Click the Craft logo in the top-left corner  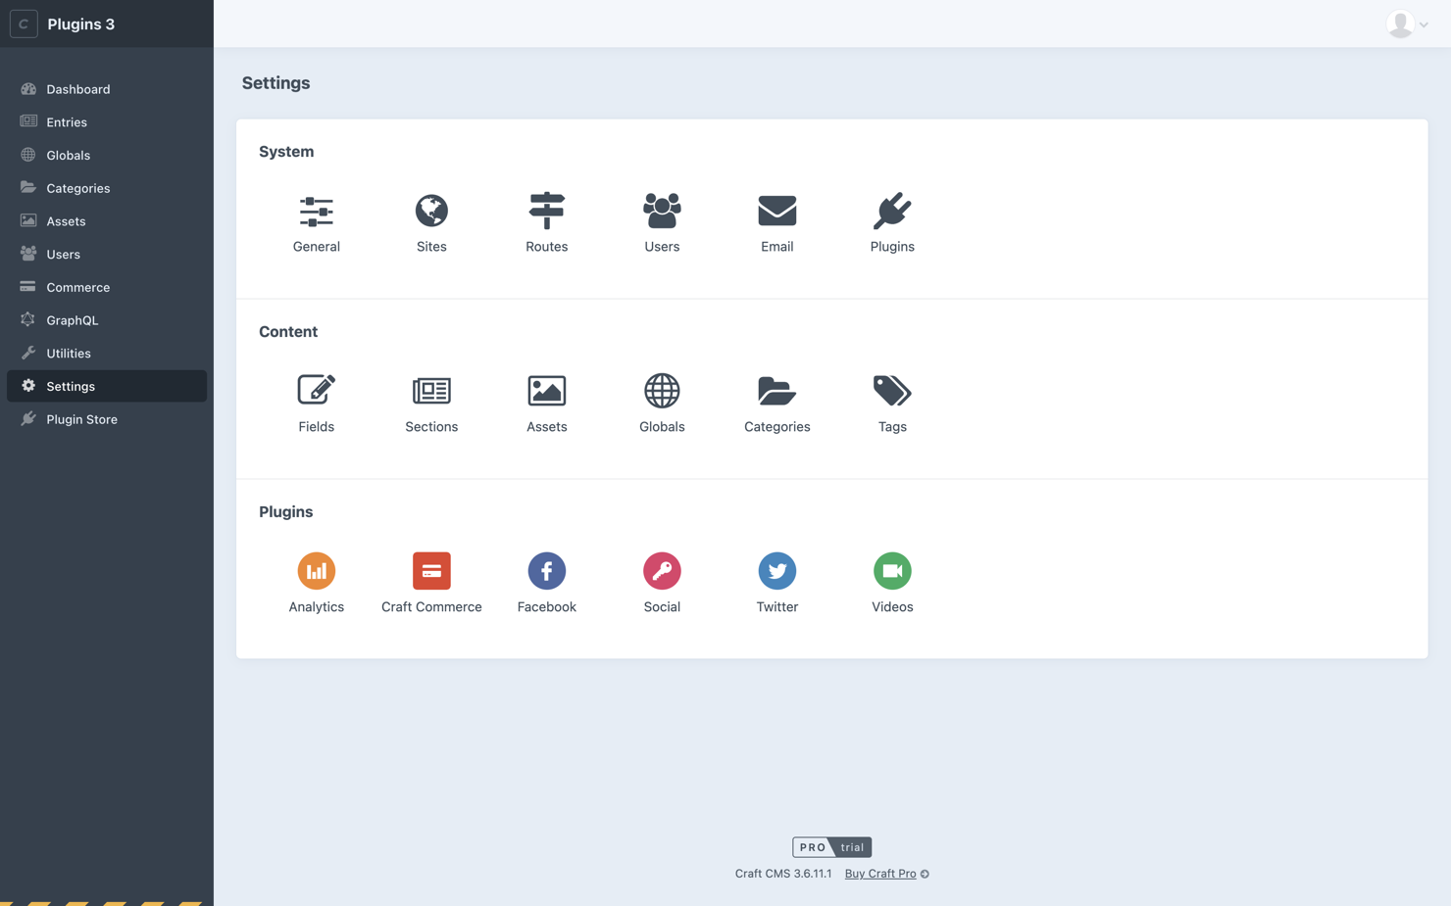[x=23, y=24]
